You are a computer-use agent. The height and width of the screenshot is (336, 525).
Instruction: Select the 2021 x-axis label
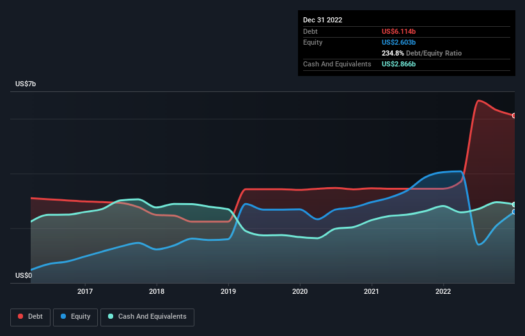[x=372, y=291]
